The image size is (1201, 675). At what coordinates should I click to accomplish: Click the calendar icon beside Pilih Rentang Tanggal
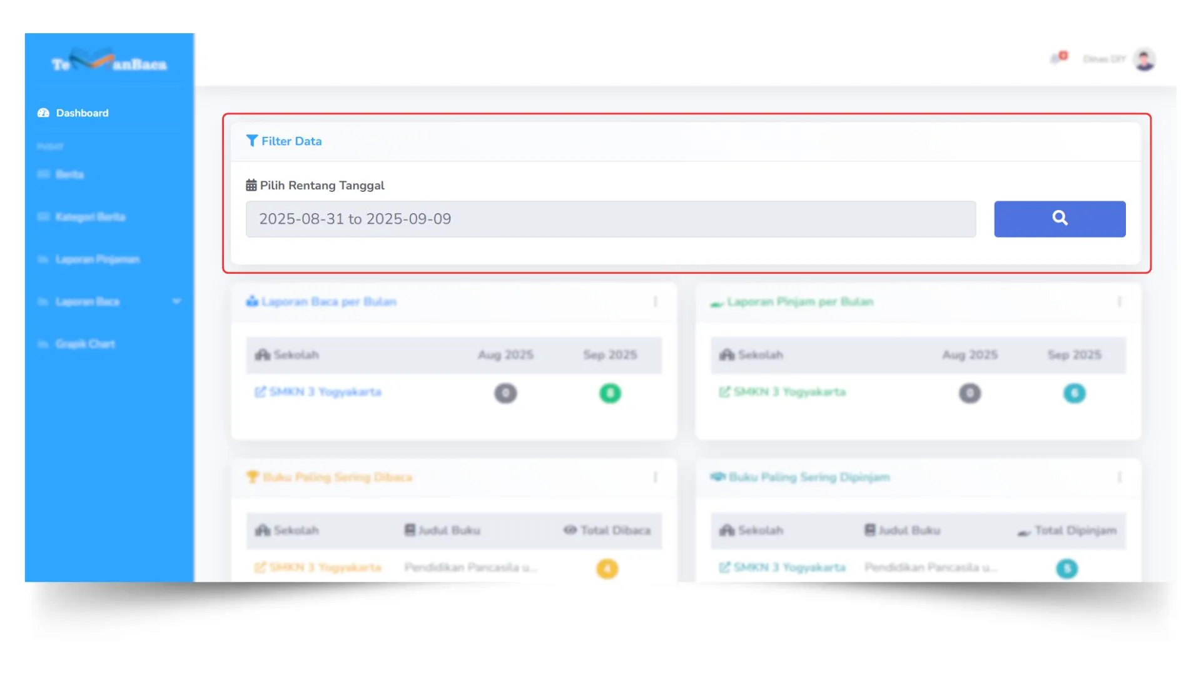tap(251, 185)
